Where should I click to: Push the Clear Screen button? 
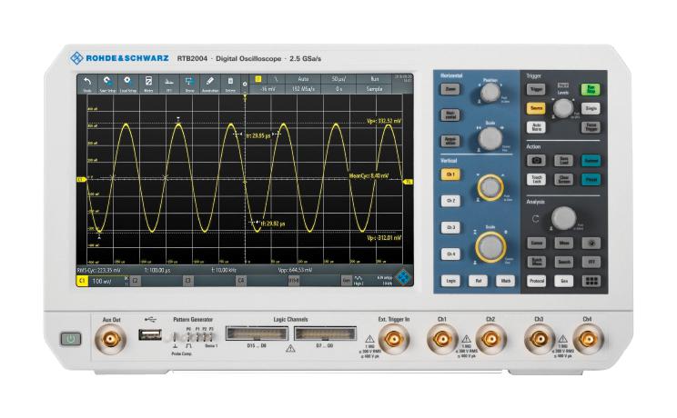(564, 179)
